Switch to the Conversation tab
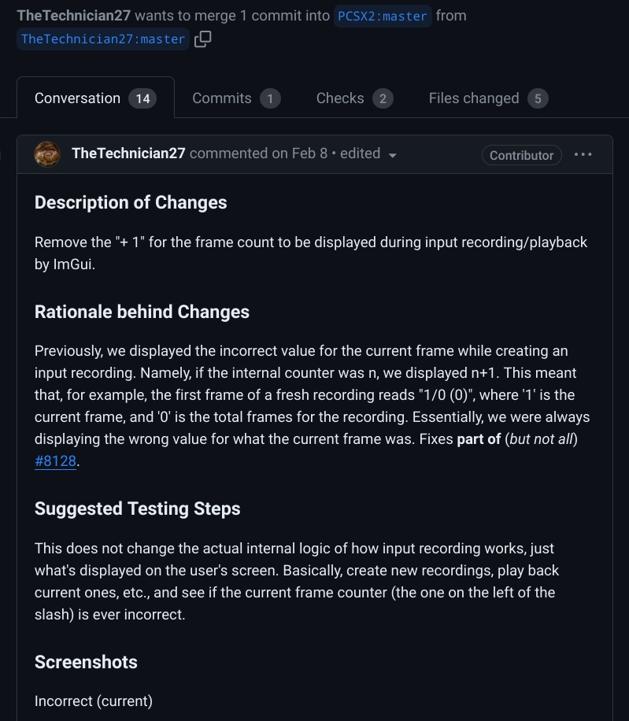 [x=95, y=98]
